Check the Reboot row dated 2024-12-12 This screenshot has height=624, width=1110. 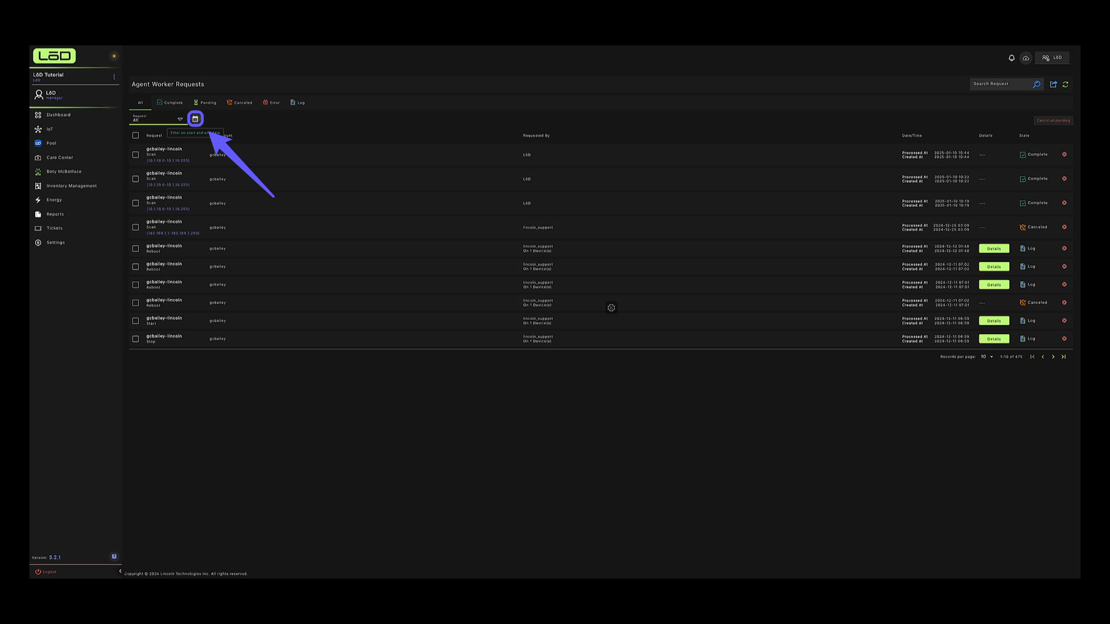coord(136,248)
